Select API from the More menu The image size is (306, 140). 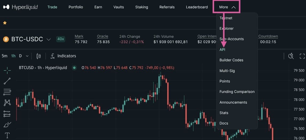click(222, 50)
